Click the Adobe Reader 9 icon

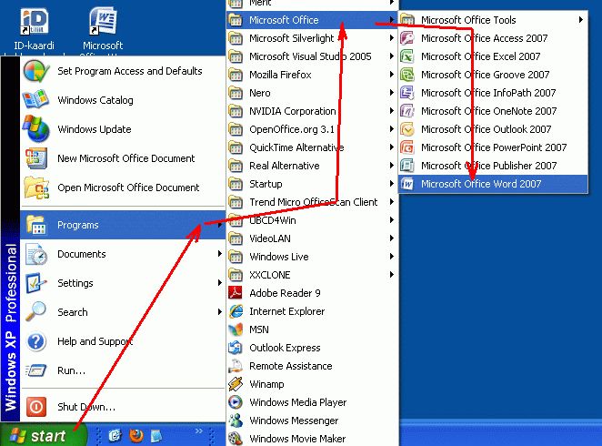point(236,293)
